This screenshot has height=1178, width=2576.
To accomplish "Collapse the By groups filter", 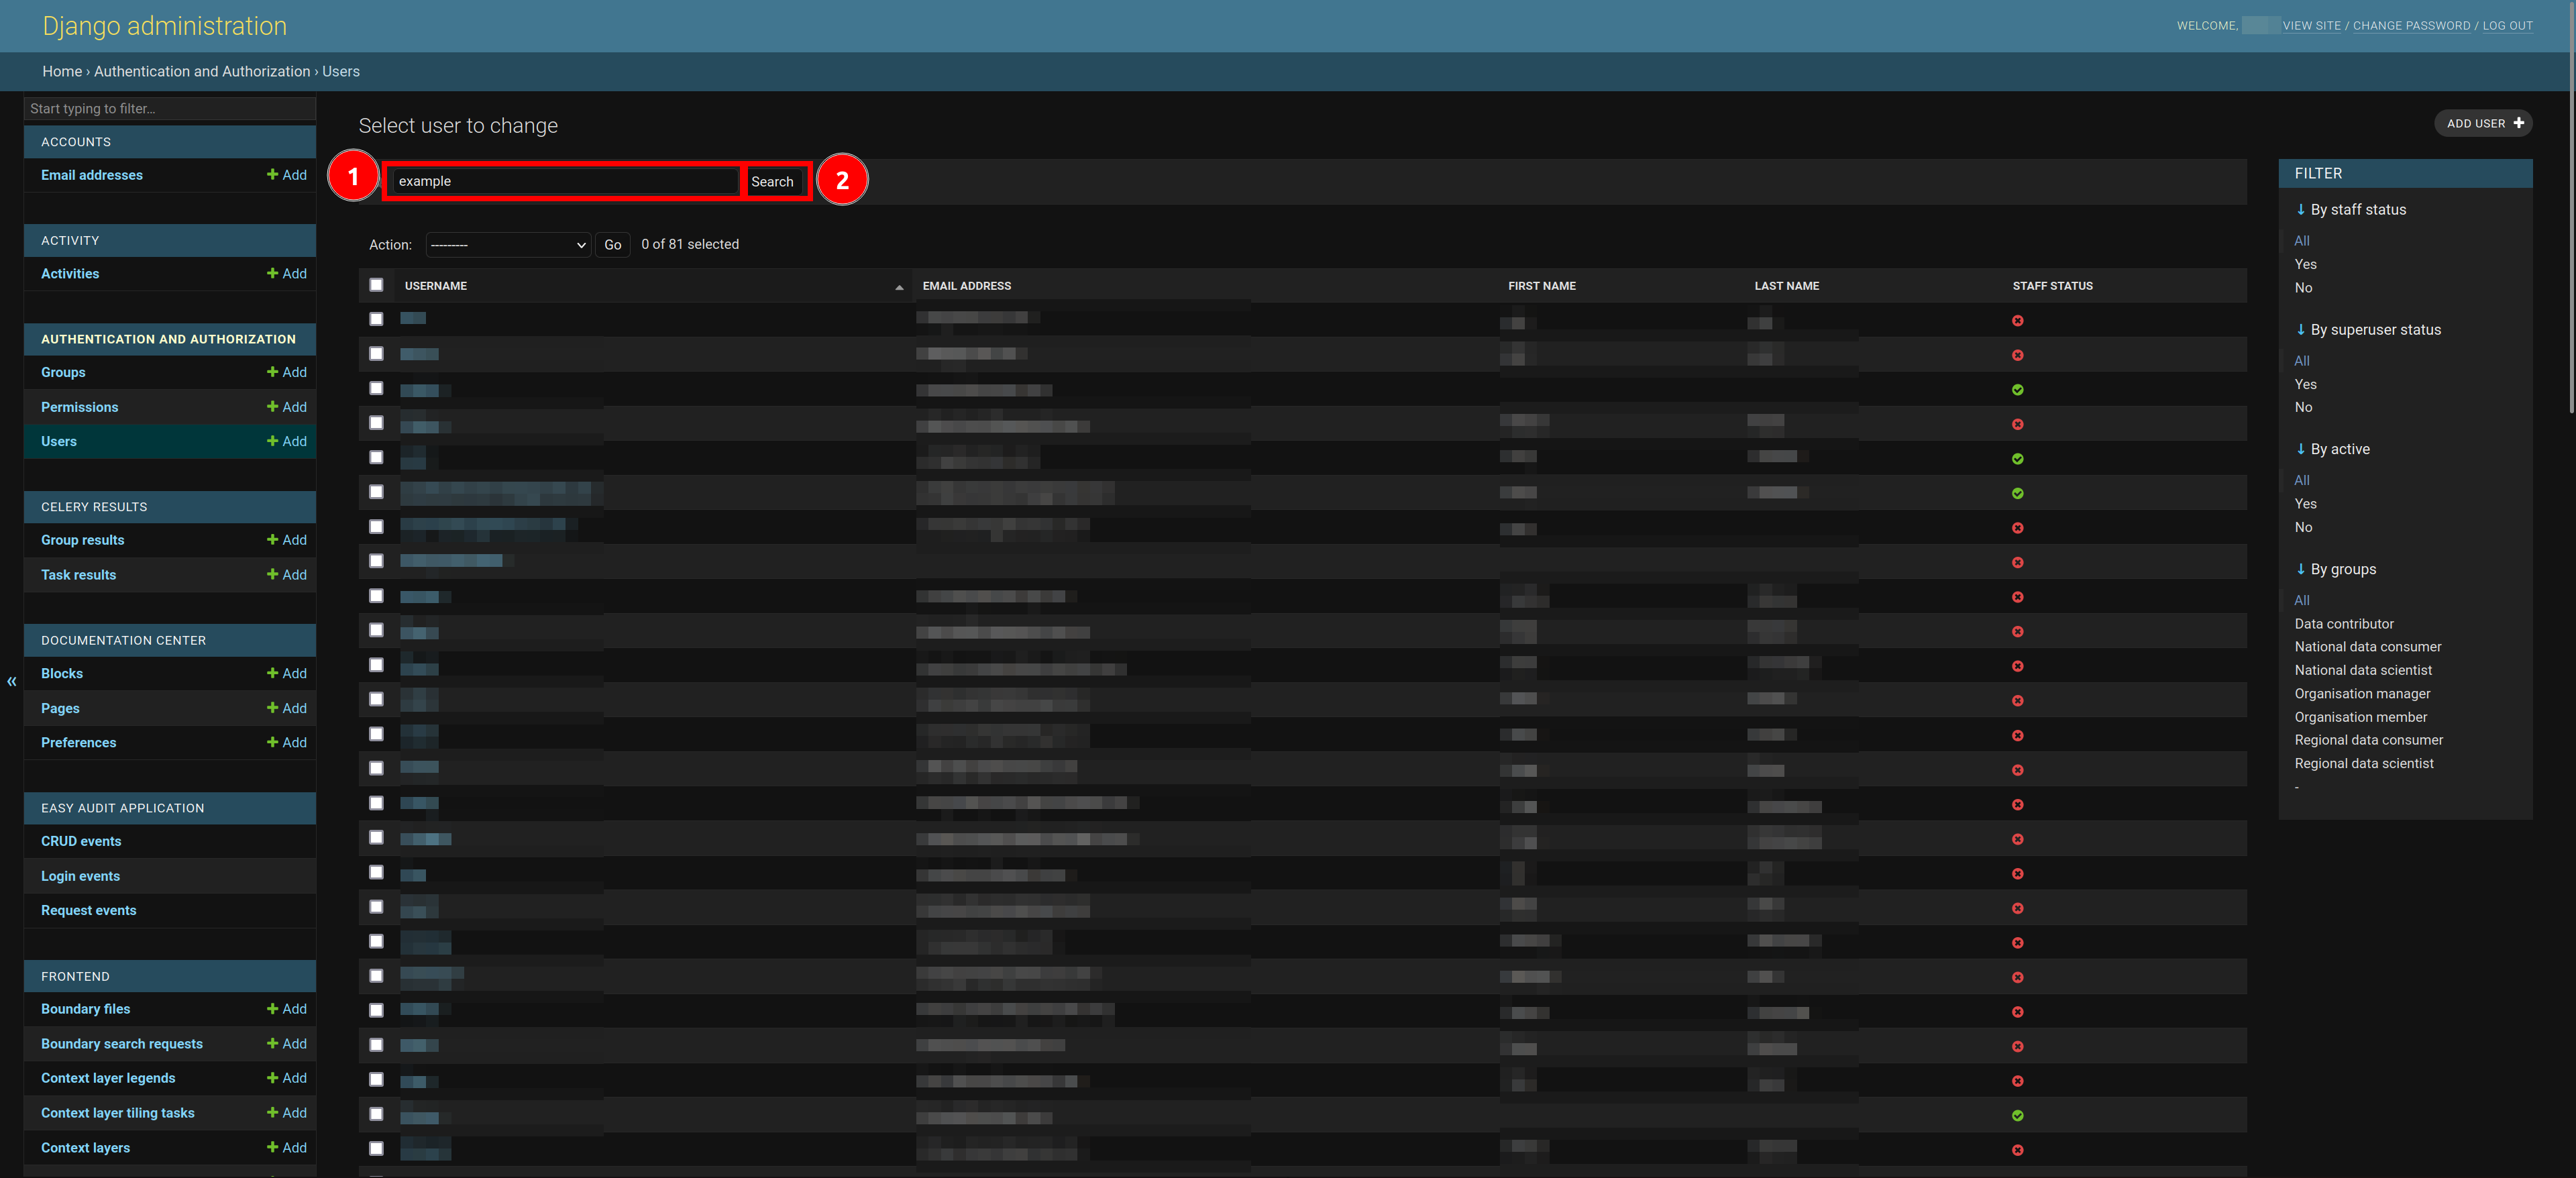I will coord(2335,569).
